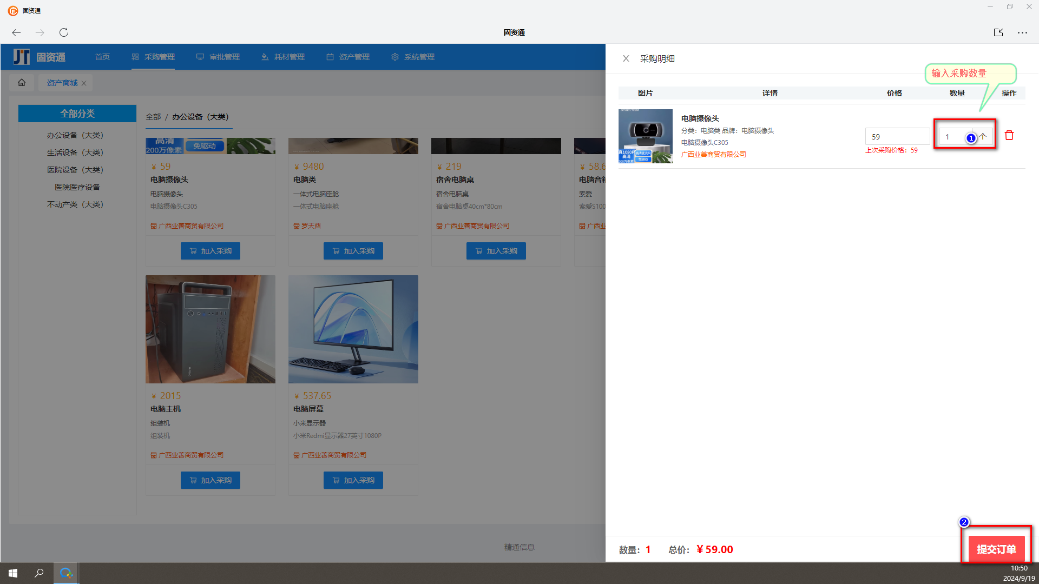The width and height of the screenshot is (1039, 584).
Task: Open Windows taskbar search
Action: (39, 573)
